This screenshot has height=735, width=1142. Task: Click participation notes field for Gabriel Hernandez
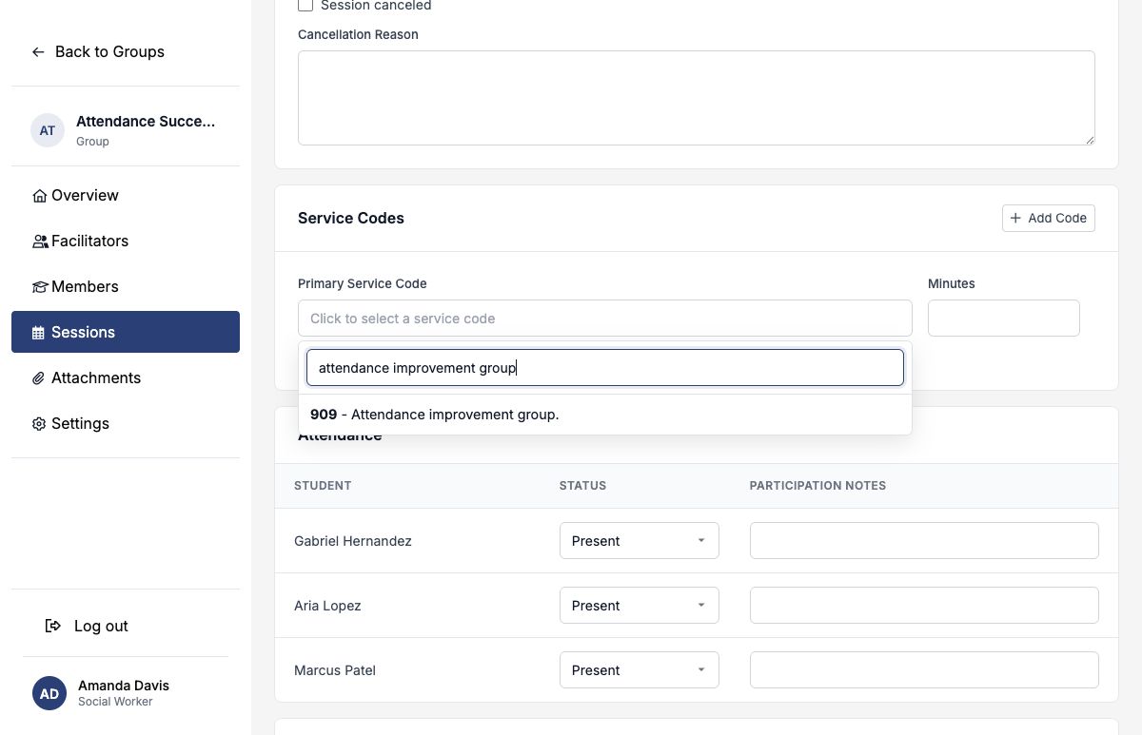pos(924,541)
